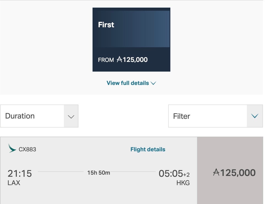Click the chevron beside View full details
This screenshot has width=265, height=204.
154,83
